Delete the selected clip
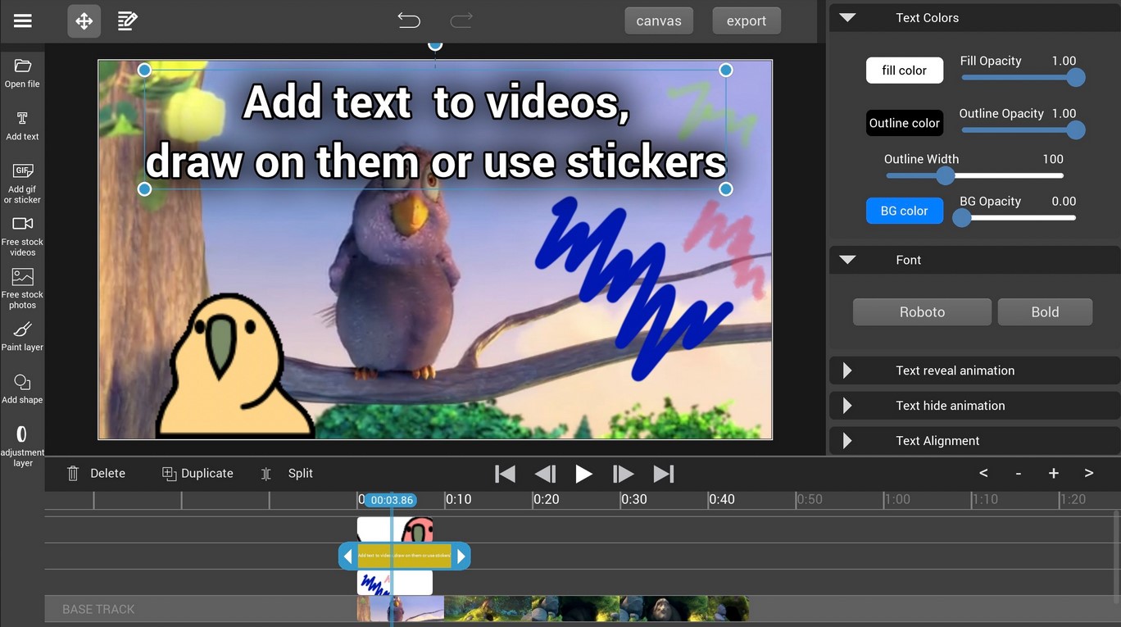 coord(96,473)
